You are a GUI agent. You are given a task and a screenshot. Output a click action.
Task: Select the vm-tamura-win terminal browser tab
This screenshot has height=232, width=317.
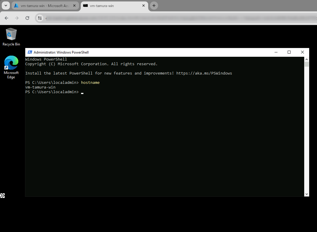pos(114,6)
